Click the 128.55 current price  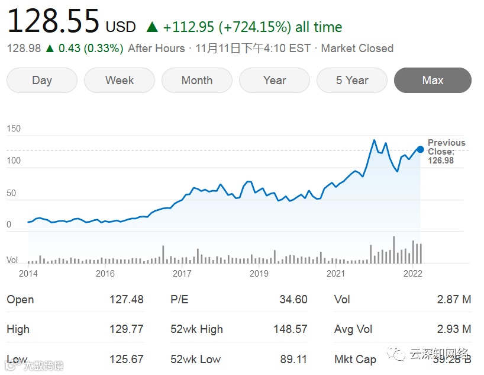(x=53, y=23)
